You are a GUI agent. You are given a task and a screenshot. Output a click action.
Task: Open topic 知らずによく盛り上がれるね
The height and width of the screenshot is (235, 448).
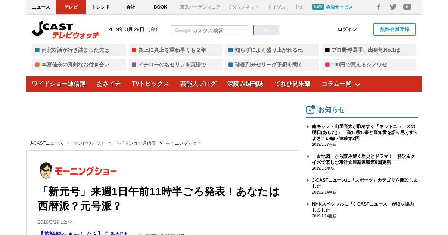coord(272,50)
